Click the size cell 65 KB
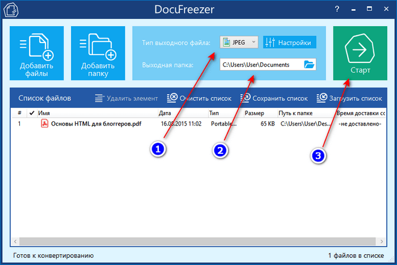 coord(268,124)
